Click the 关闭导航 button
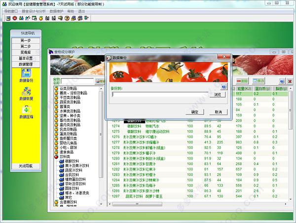Viewport: 296px width, 223px height. pos(26,166)
